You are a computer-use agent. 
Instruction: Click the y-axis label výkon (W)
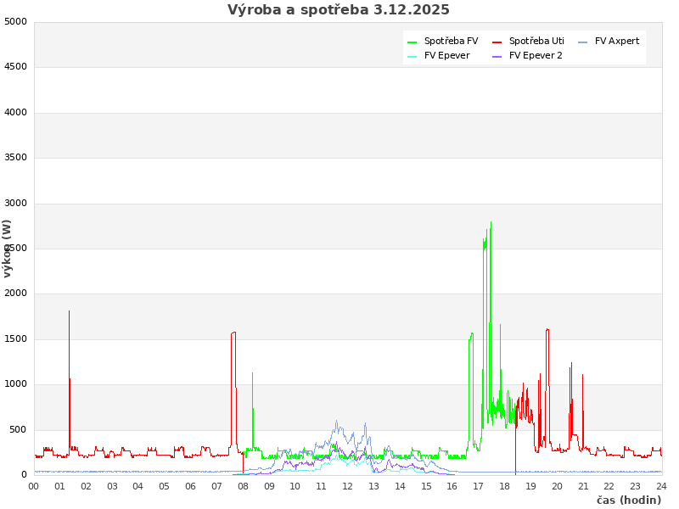point(8,249)
